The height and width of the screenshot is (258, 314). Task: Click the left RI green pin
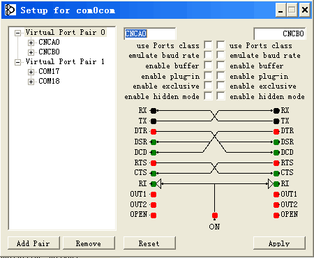154,184
